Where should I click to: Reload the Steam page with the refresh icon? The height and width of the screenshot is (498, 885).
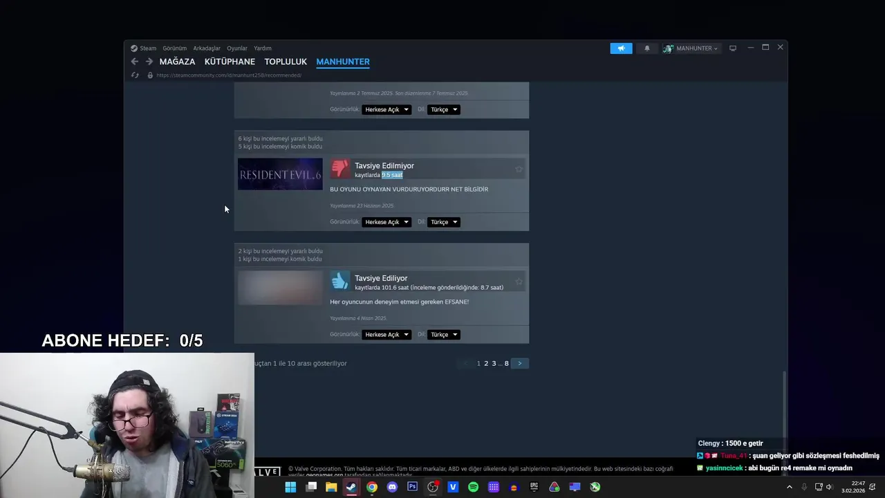(x=135, y=75)
